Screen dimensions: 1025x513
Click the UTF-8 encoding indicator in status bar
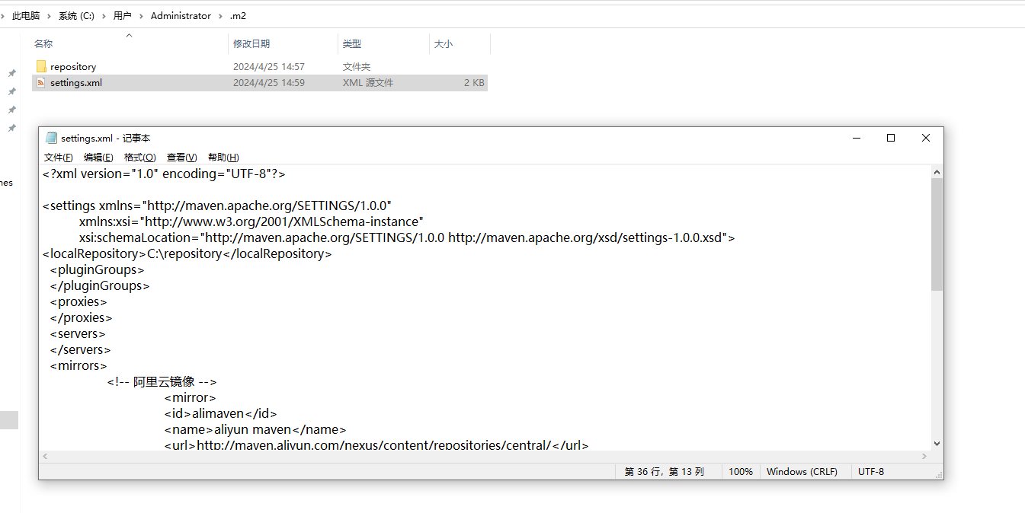pyautogui.click(x=871, y=471)
